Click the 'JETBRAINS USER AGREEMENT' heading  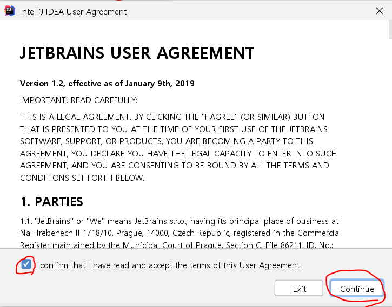tap(137, 53)
